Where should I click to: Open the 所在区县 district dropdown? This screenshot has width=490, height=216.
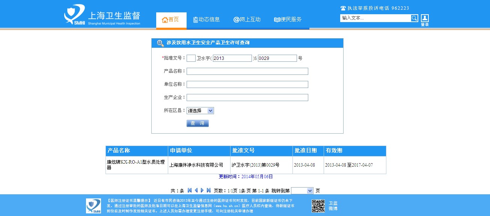(x=200, y=110)
